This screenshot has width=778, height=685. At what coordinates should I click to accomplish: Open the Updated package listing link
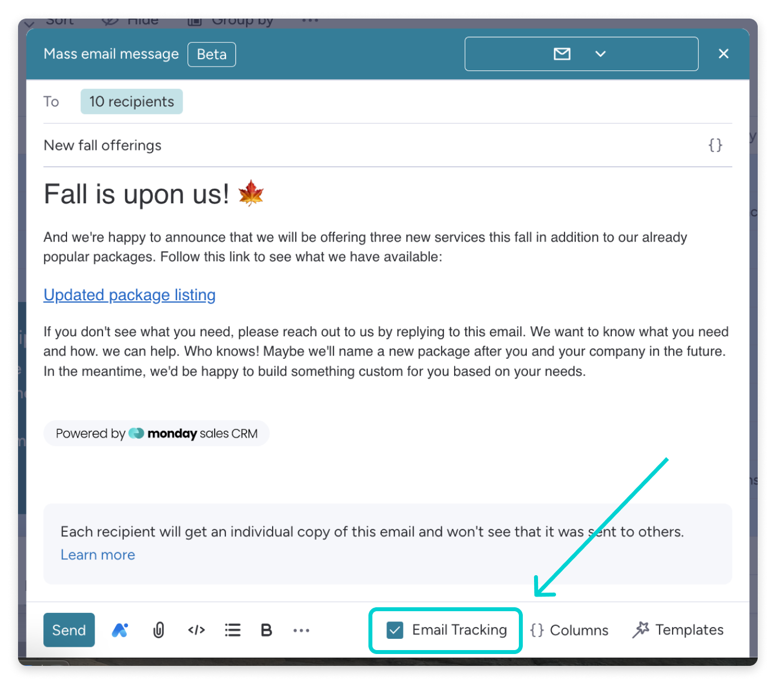130,295
